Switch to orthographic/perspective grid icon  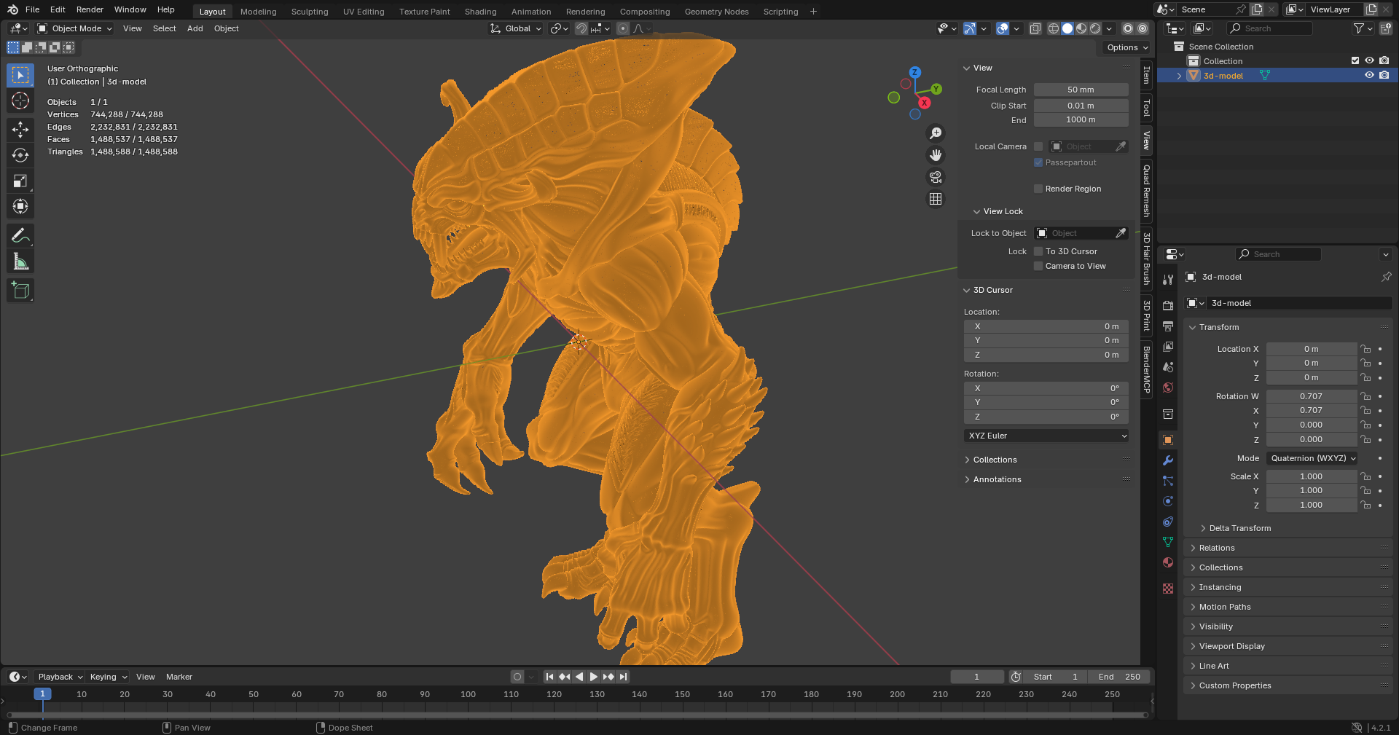tap(936, 199)
